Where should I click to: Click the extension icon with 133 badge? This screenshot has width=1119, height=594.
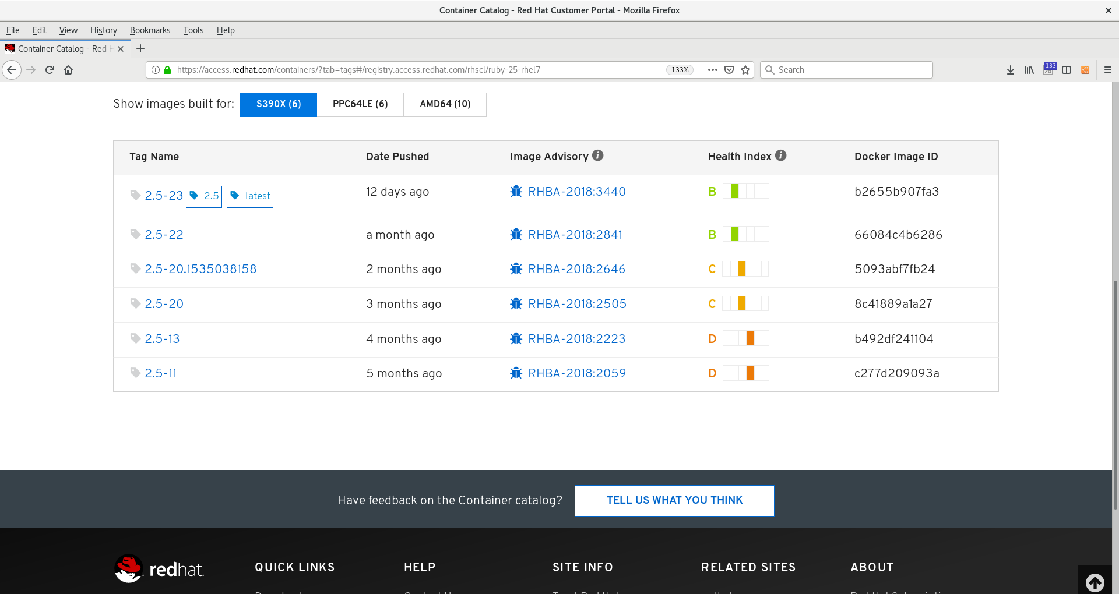coord(1048,69)
